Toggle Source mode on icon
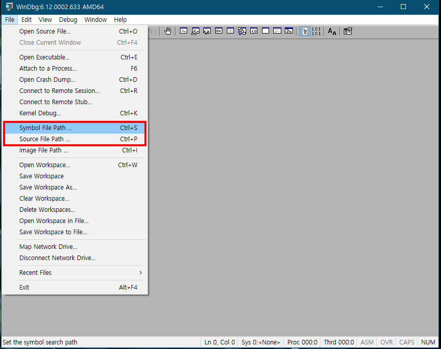Image resolution: width=441 pixels, height=349 pixels. point(305,31)
